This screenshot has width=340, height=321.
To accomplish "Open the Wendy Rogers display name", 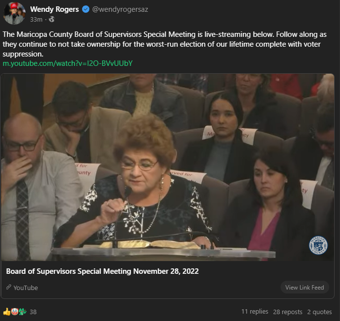I will pyautogui.click(x=55, y=9).
